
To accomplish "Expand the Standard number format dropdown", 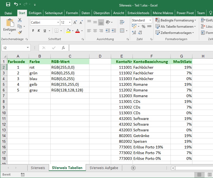I will (x=150, y=20).
